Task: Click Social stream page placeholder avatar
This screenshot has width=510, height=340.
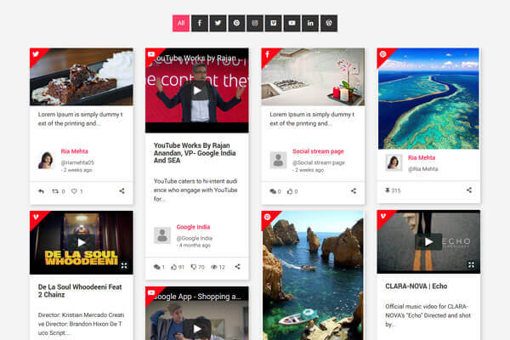Action: [278, 160]
